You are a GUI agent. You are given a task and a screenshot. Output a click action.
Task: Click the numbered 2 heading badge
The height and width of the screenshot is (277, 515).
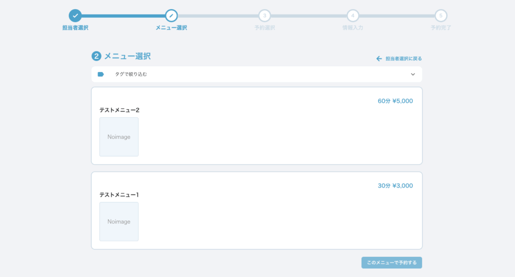(97, 56)
